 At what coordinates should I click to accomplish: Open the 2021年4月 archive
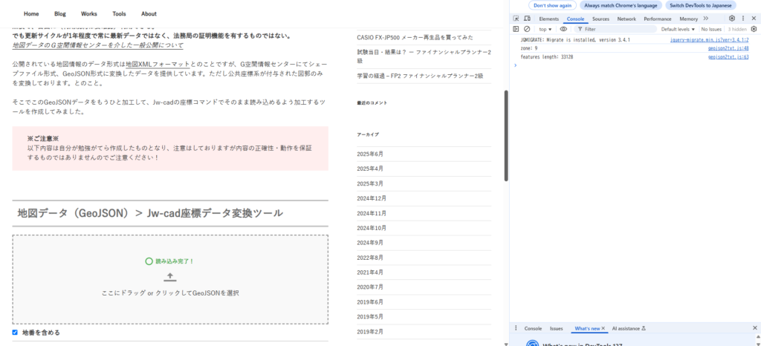pos(370,272)
